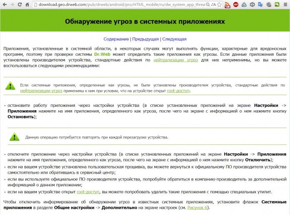Image resolution: width=290 pixels, height=215 pixels.
Task: Open the Рисунок 6 link
Action: coord(197,207)
